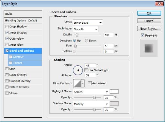Open the Color Overlay settings row
Viewport: 165px width, 122px height.
[x=23, y=75]
